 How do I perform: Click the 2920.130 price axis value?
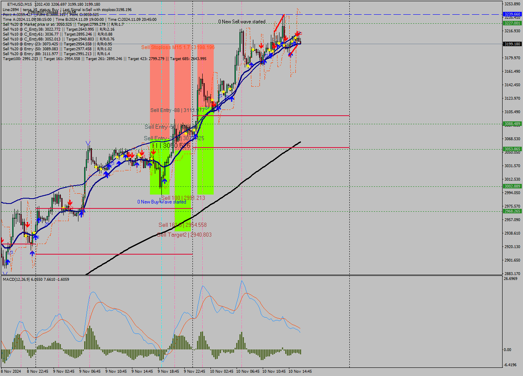click(512, 247)
